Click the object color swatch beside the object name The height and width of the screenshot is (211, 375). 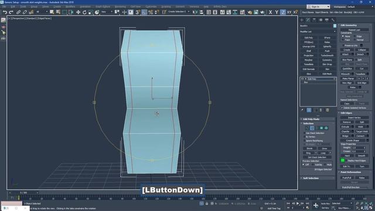tap(335, 26)
